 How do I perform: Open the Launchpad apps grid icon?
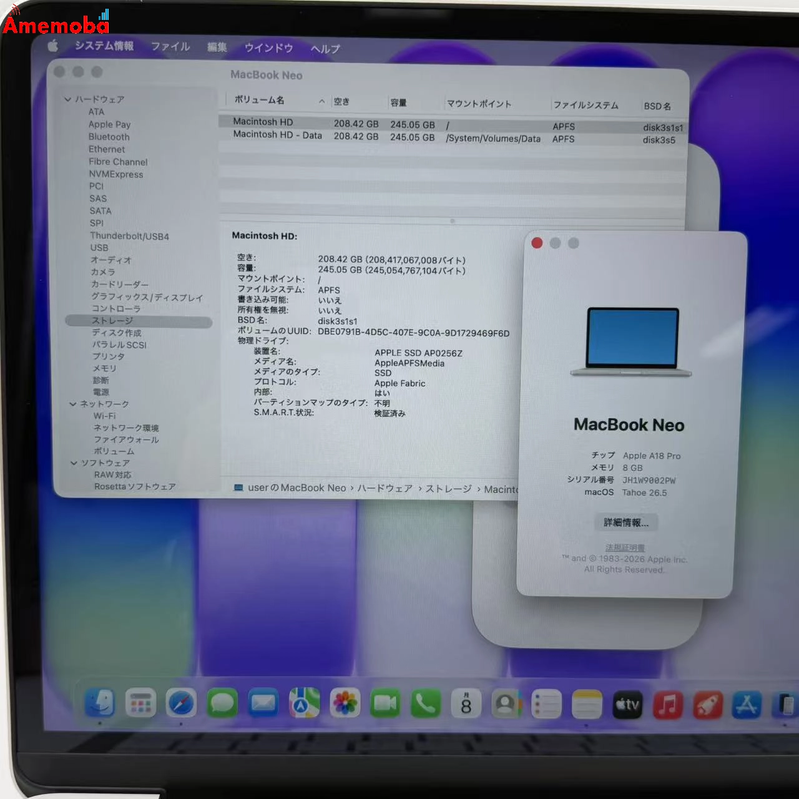coord(140,703)
